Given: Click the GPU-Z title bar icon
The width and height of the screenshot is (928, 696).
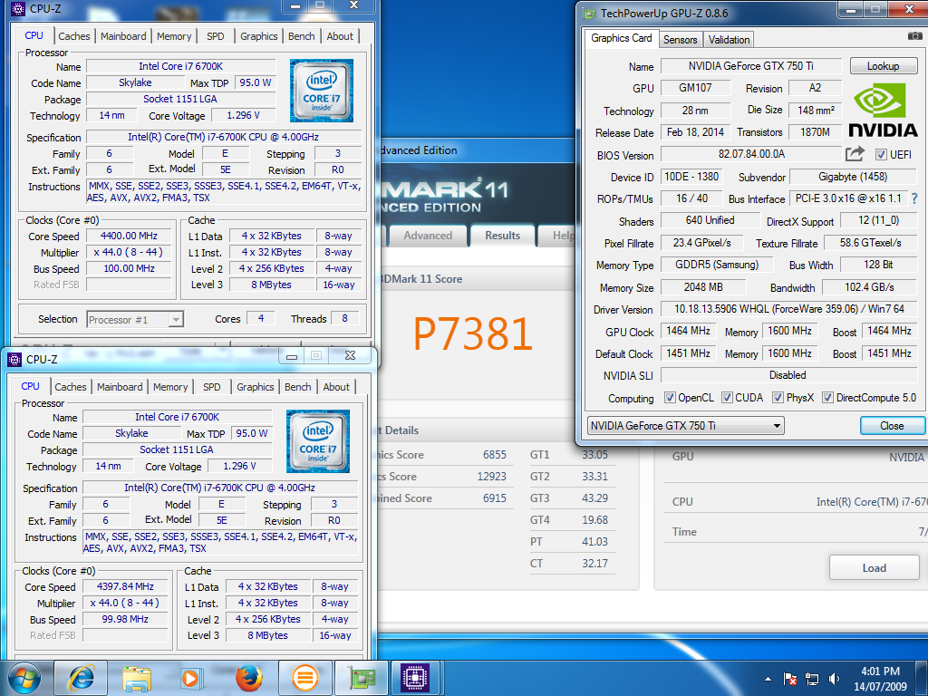Looking at the screenshot, I should point(589,13).
